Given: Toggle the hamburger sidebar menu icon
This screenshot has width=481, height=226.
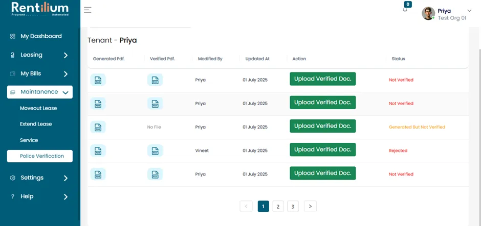Looking at the screenshot, I should click(88, 10).
